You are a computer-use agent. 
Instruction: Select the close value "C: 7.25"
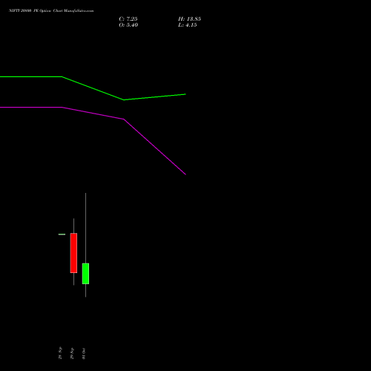point(128,19)
